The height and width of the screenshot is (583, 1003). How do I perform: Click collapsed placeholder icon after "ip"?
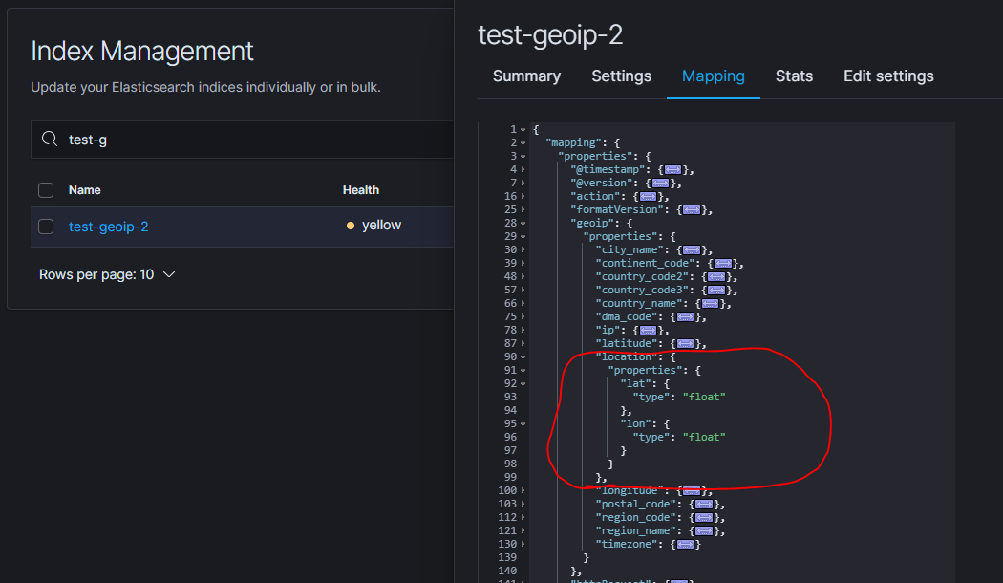pyautogui.click(x=648, y=331)
